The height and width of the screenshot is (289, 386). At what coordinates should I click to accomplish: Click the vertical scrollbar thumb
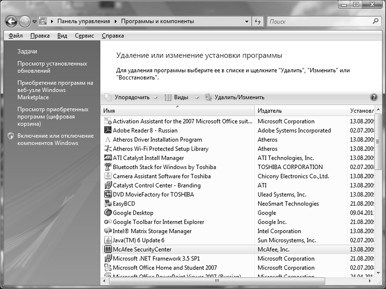click(378, 141)
